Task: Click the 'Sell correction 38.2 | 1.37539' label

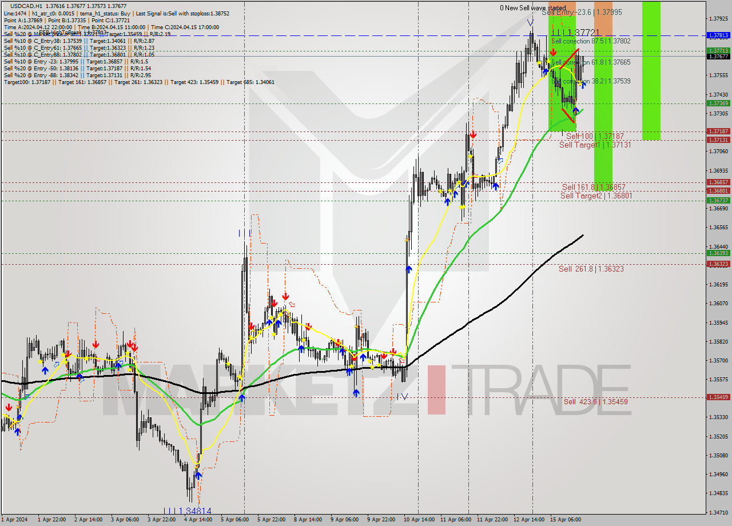Action: 591,82
